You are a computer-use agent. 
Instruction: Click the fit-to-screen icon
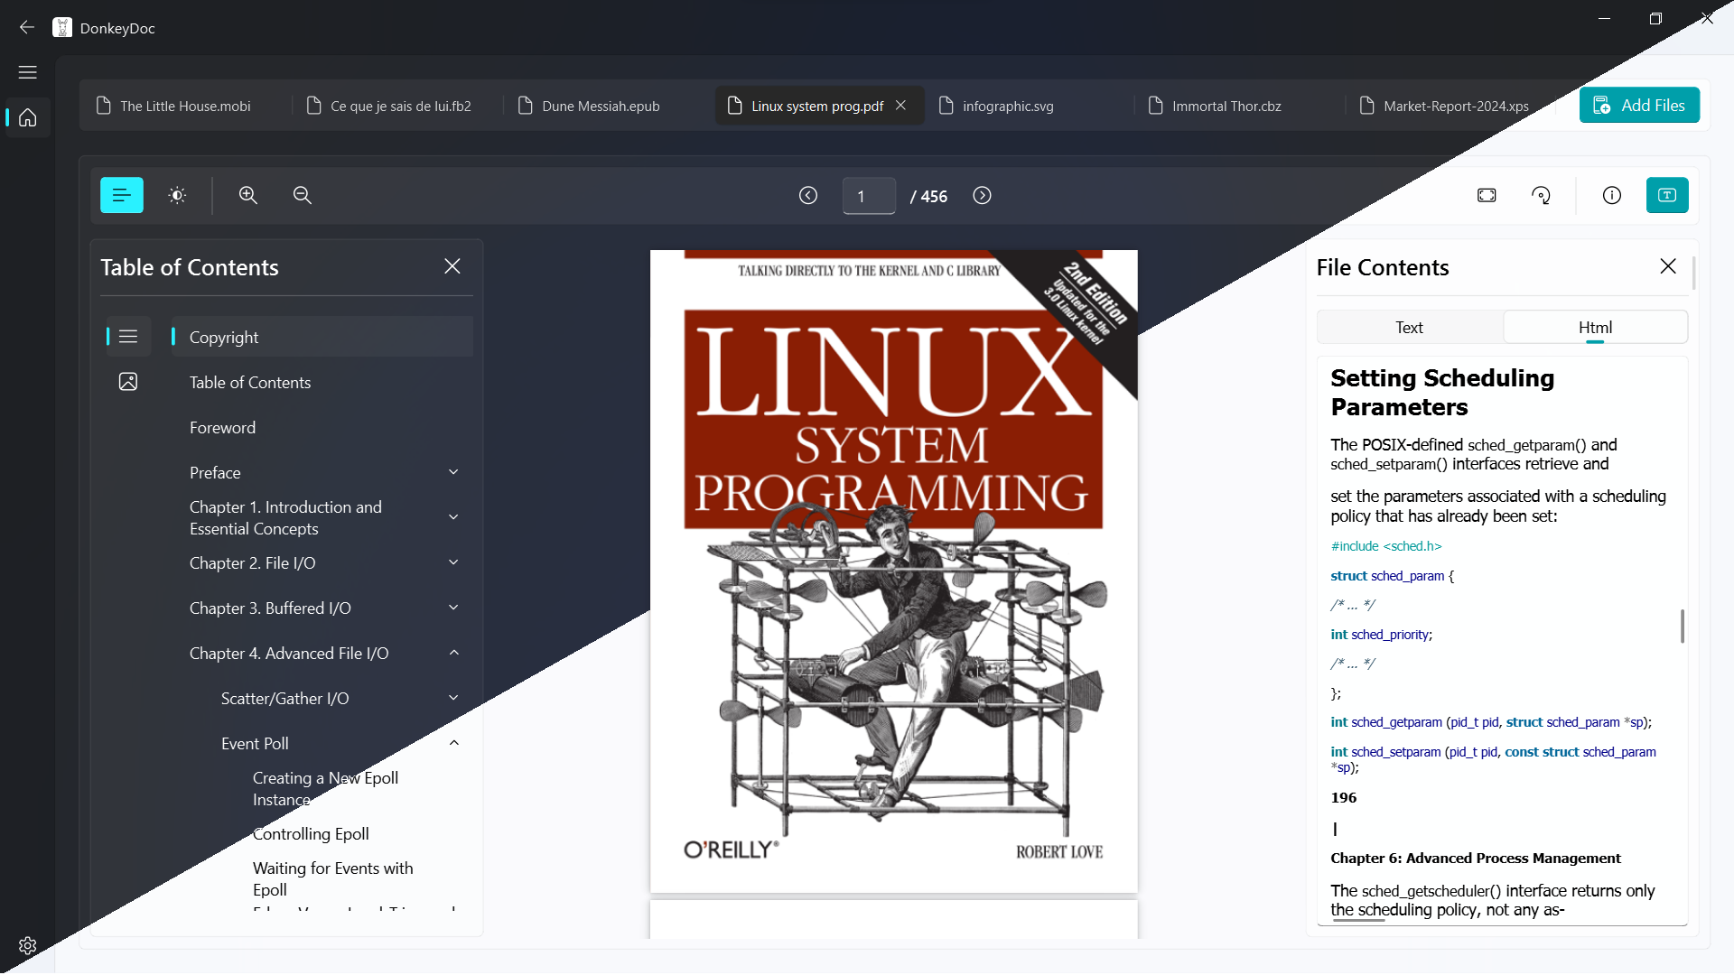coord(1487,195)
